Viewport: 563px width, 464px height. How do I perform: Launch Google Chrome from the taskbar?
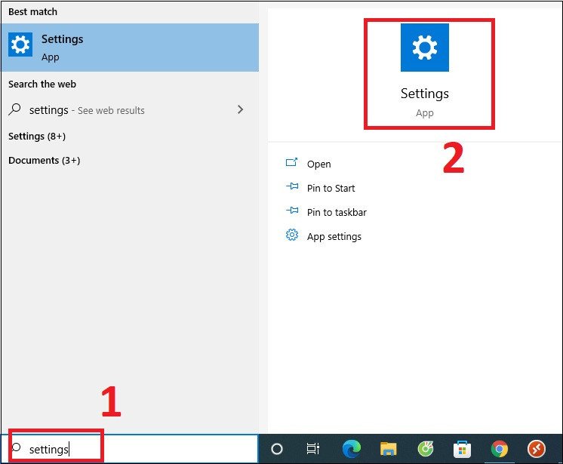point(499,449)
